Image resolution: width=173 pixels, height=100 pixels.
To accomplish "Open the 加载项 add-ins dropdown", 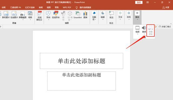I will (x=94, y=16).
